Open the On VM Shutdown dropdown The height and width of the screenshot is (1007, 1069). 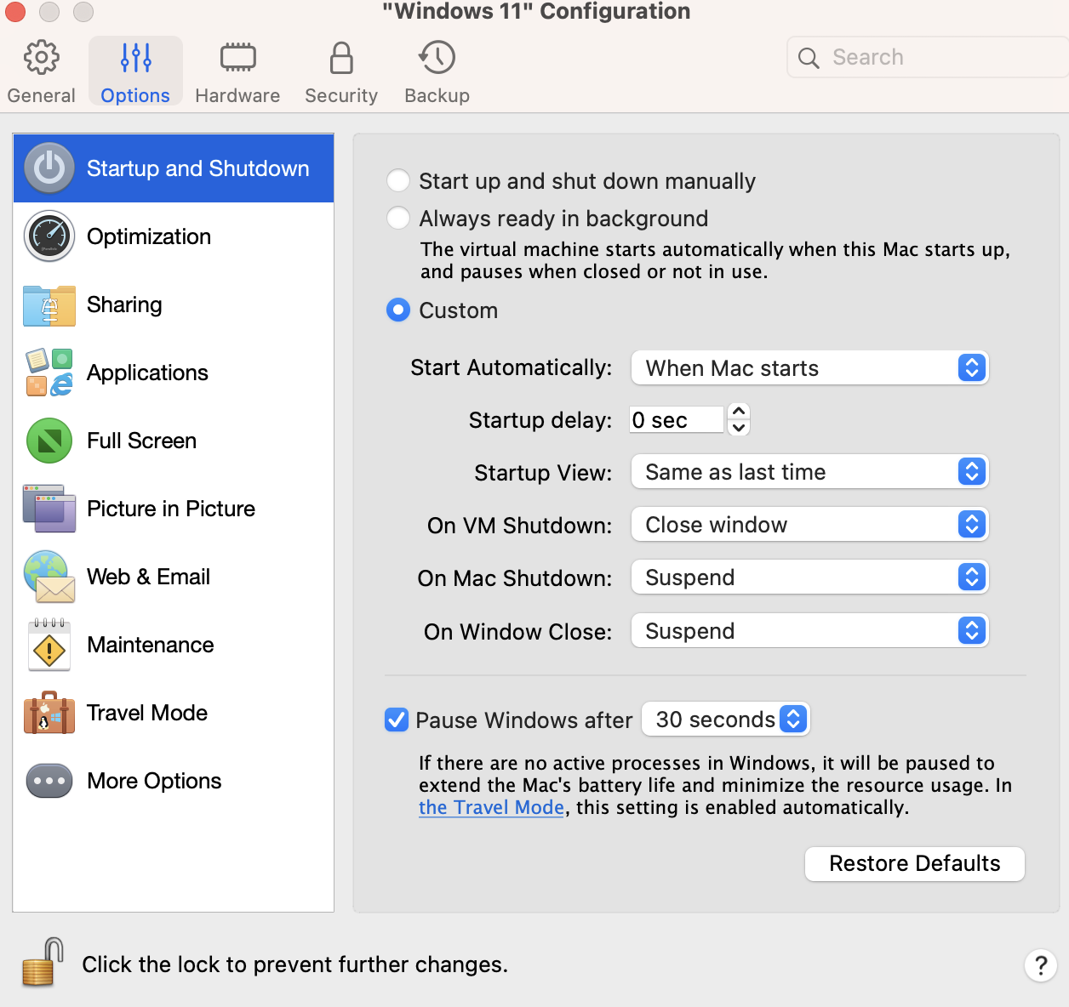tap(809, 524)
